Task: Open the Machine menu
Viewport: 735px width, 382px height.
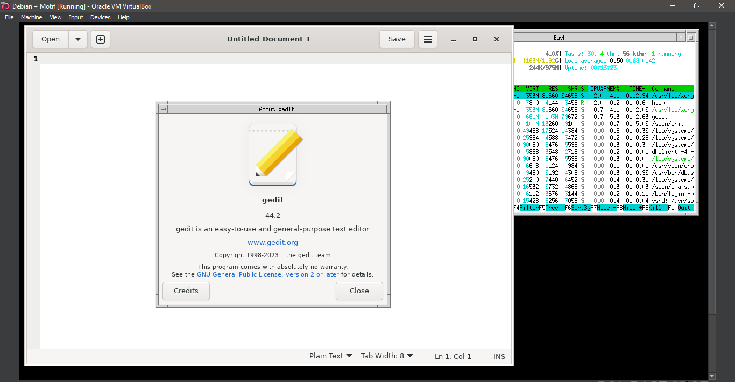Action: pyautogui.click(x=31, y=17)
